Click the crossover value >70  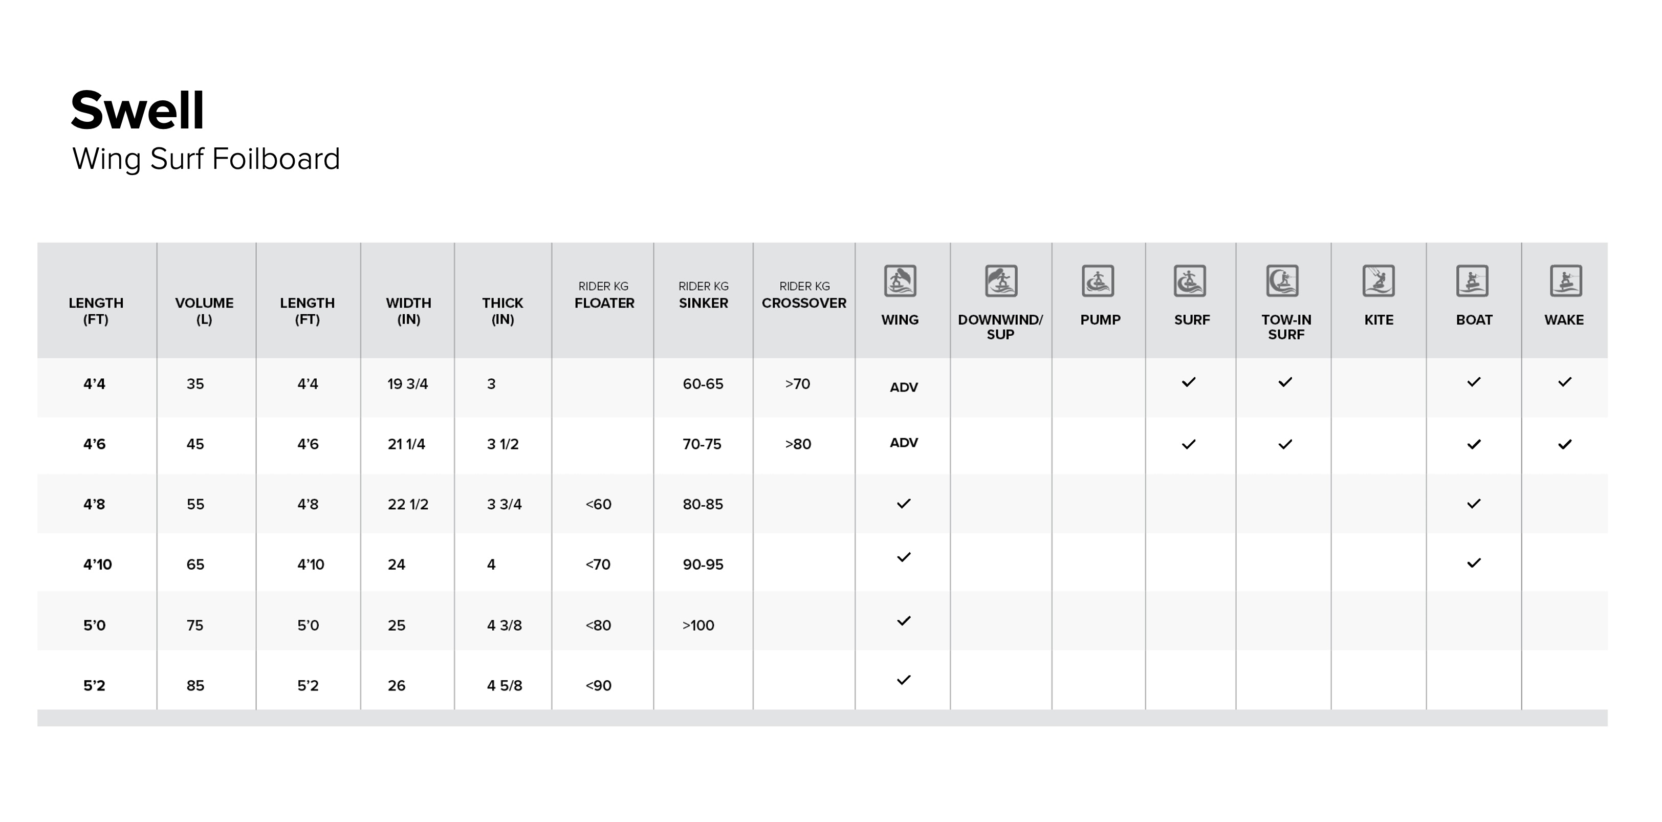[x=797, y=384]
